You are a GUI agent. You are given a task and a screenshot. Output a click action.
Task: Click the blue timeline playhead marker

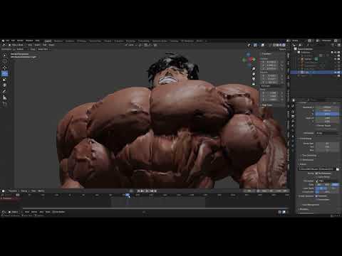point(128,196)
